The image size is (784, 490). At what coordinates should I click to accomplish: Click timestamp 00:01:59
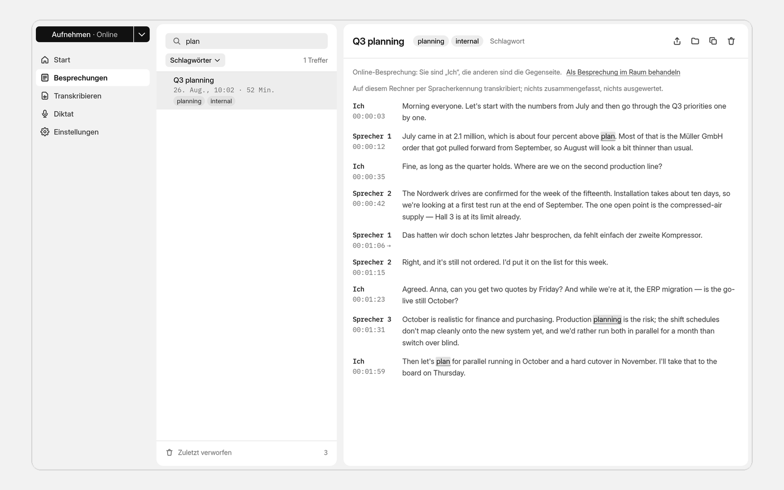368,371
